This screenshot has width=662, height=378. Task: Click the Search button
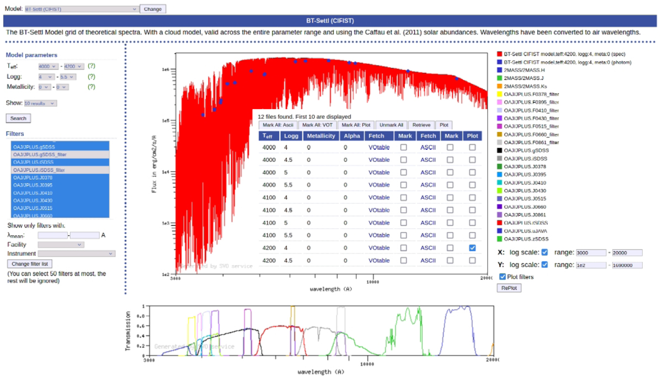(18, 118)
